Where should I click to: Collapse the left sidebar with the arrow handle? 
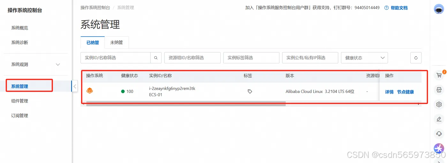point(74,86)
